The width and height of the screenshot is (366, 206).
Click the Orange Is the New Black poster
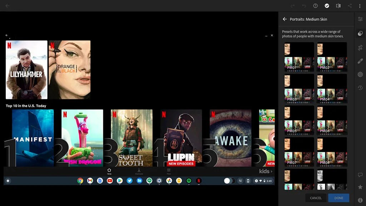[x=70, y=70]
